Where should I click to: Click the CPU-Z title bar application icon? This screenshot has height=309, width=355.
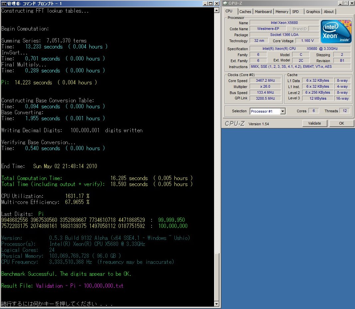[x=225, y=3]
